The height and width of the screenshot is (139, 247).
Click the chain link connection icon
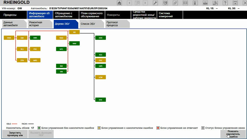[x=175, y=3]
